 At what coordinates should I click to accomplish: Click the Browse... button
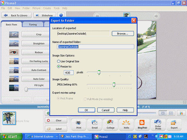coord(123,34)
